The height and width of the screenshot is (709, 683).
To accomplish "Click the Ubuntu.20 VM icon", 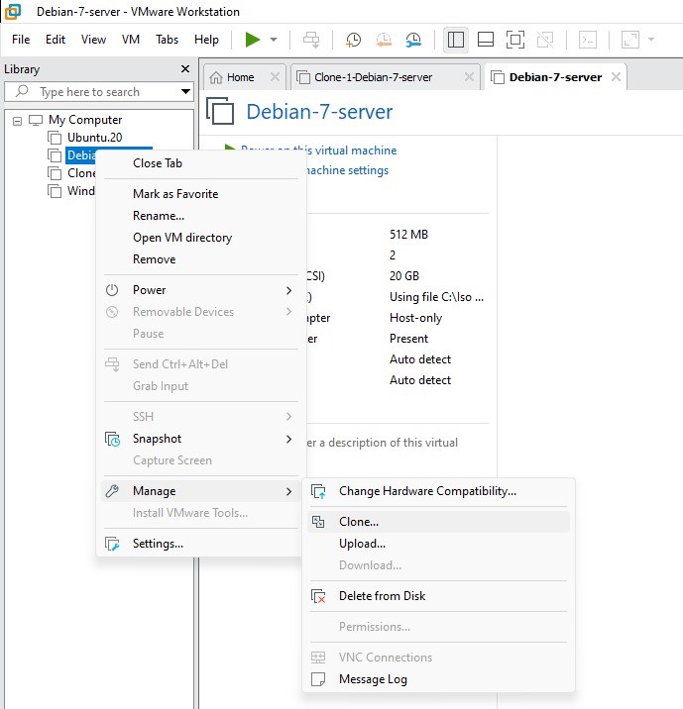I will [55, 138].
